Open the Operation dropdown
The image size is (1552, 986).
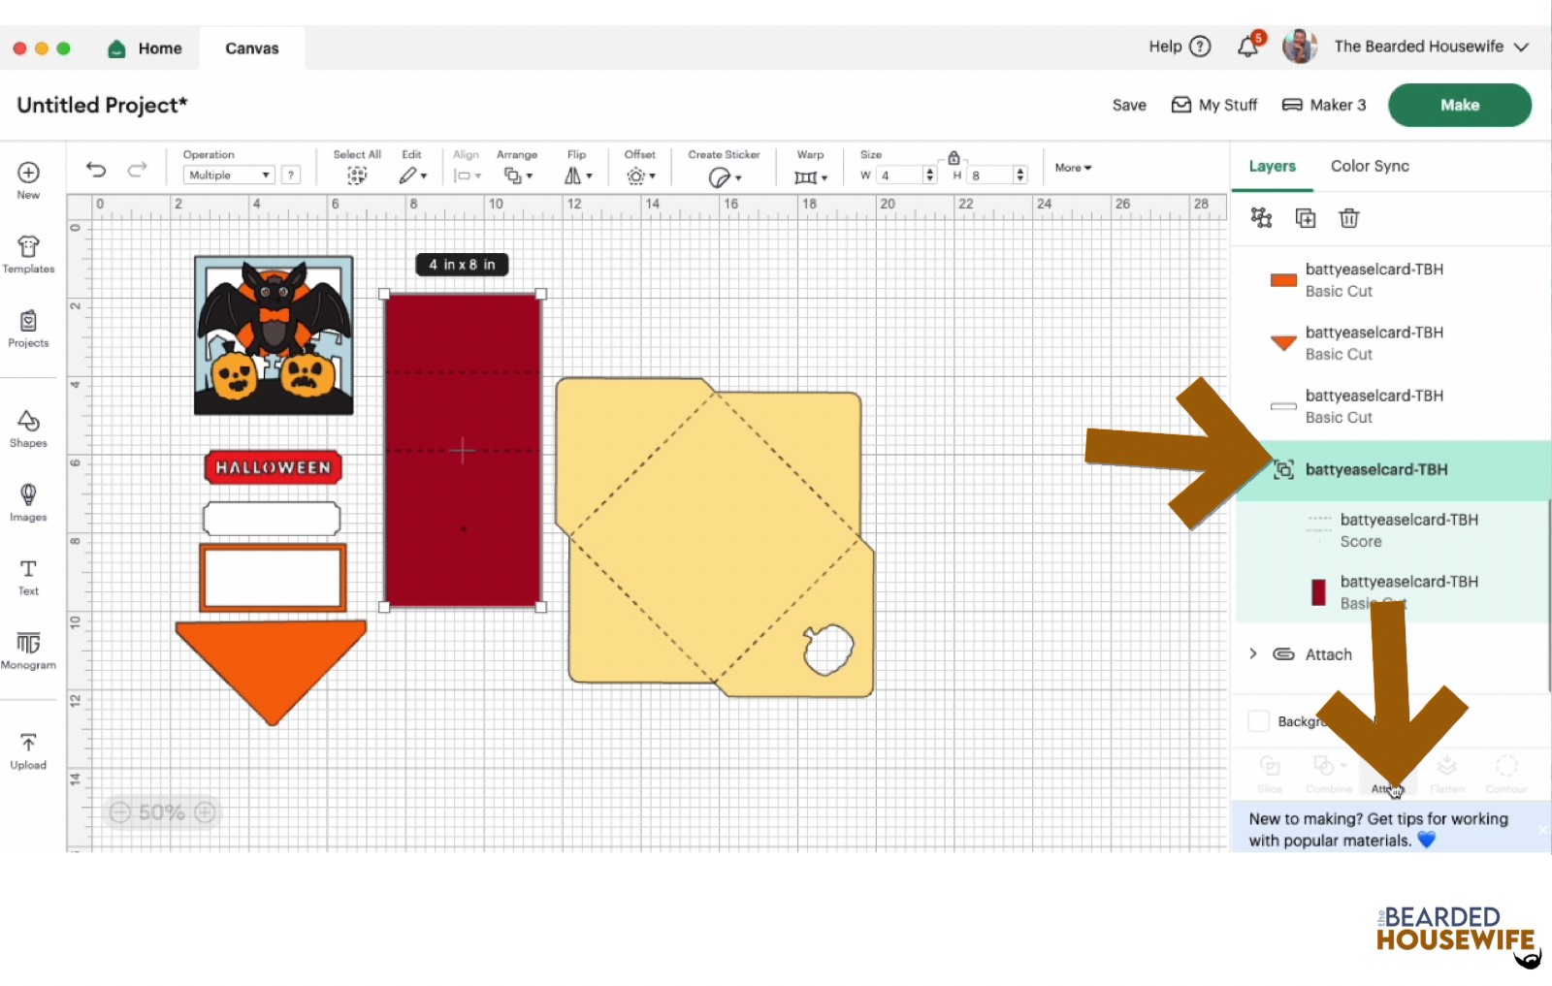point(229,175)
